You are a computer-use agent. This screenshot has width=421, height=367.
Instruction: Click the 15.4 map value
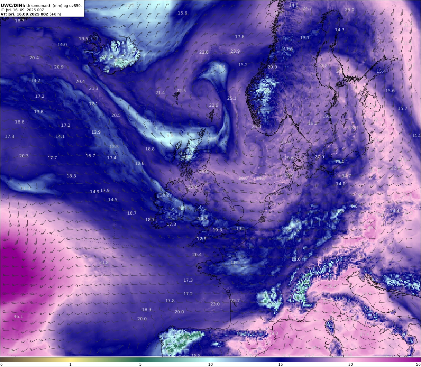(x=381, y=71)
